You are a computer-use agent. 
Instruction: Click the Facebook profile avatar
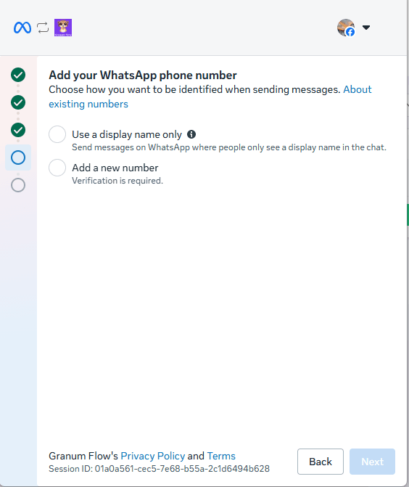(346, 28)
